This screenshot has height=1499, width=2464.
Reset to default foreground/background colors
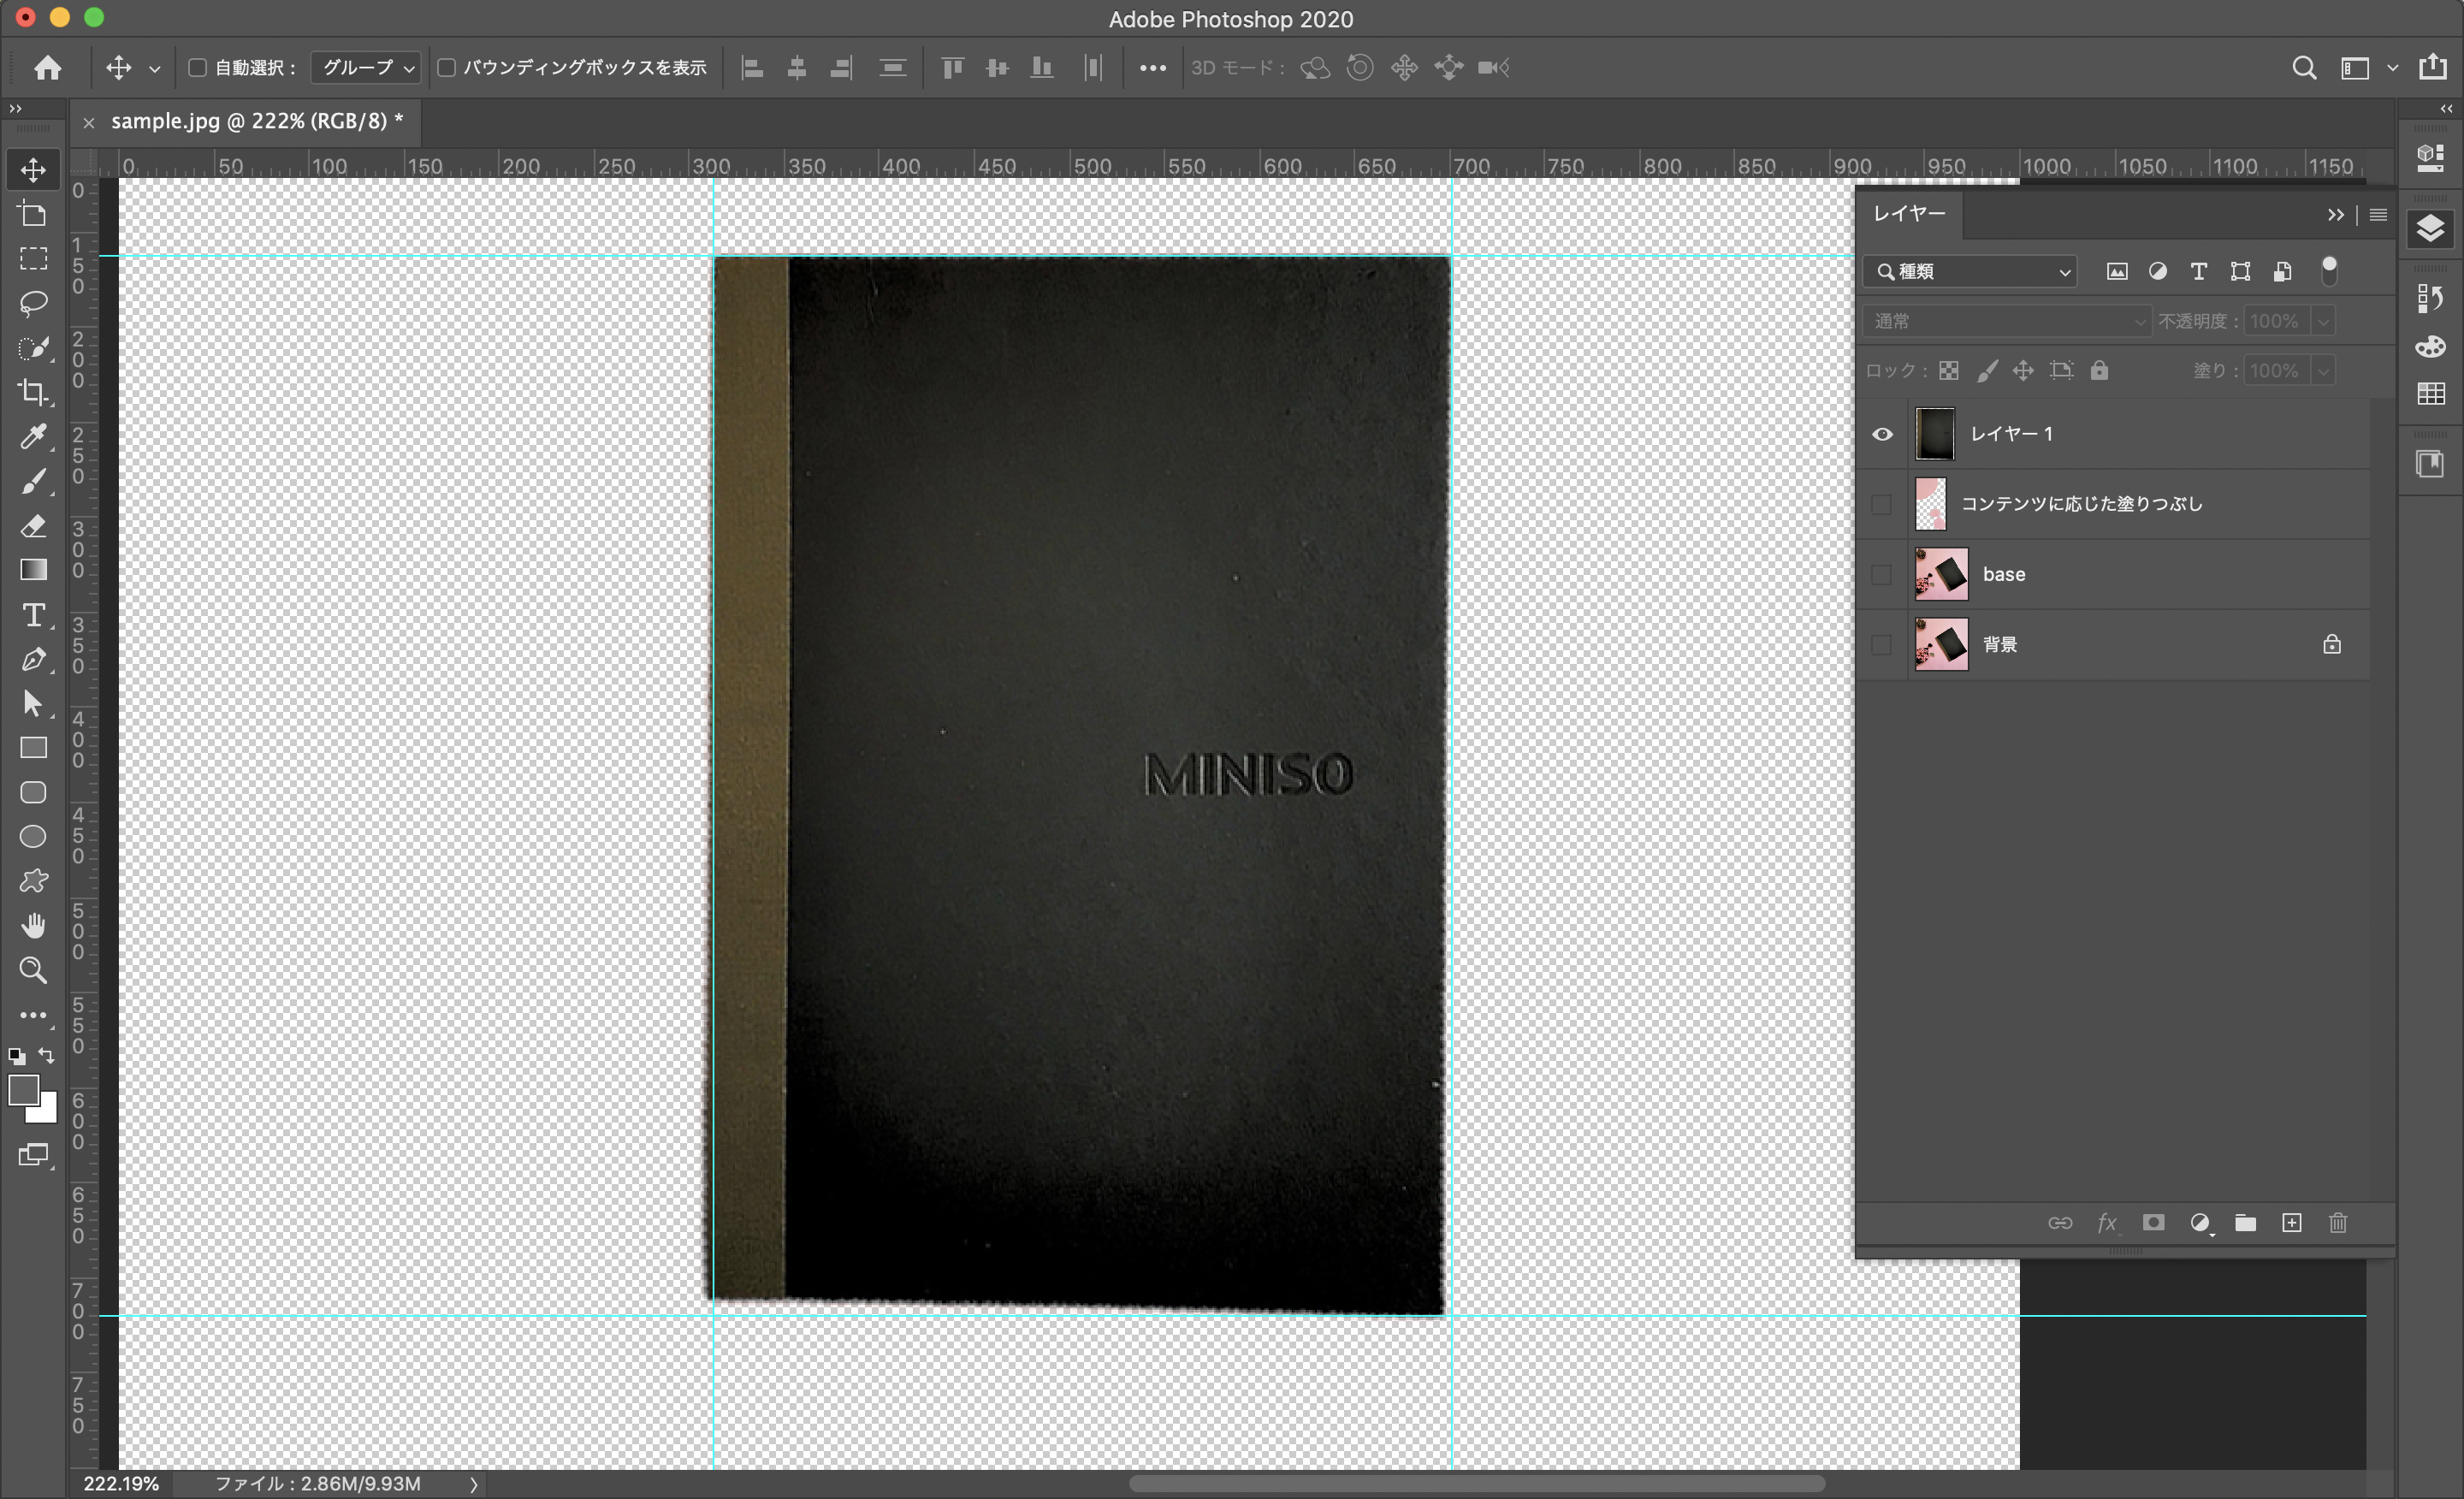tap(17, 1056)
